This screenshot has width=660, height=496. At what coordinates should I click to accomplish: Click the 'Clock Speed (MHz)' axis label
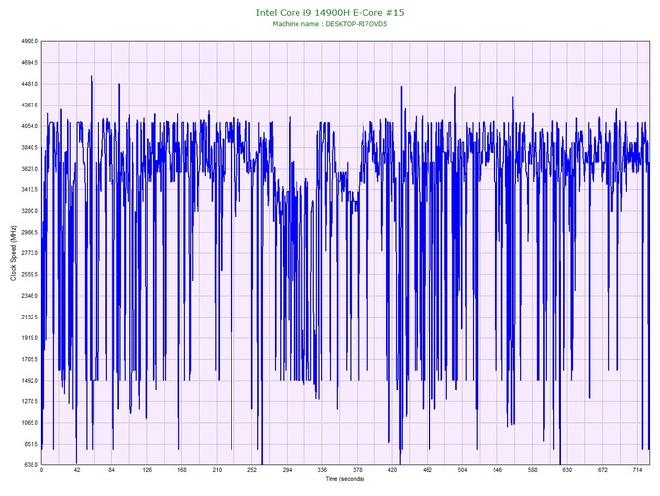(x=14, y=253)
